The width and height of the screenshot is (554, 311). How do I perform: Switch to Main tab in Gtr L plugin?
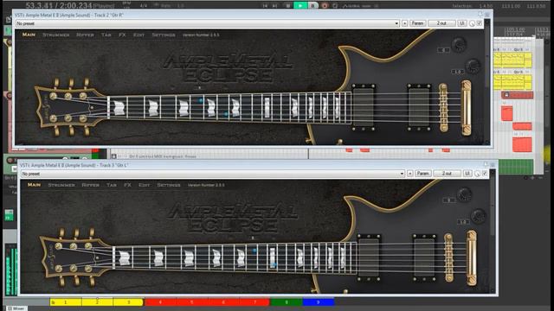[34, 185]
